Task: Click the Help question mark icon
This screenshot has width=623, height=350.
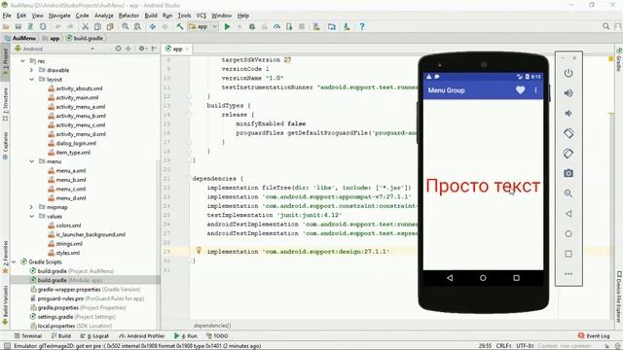Action: [361, 26]
